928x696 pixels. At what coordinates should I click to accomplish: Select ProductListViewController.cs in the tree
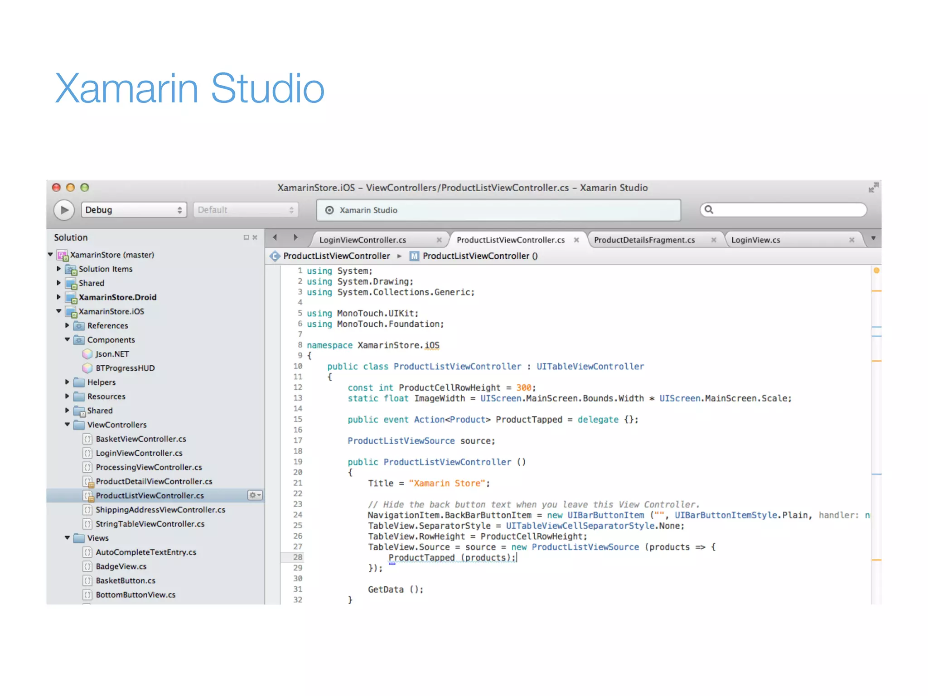pyautogui.click(x=150, y=495)
